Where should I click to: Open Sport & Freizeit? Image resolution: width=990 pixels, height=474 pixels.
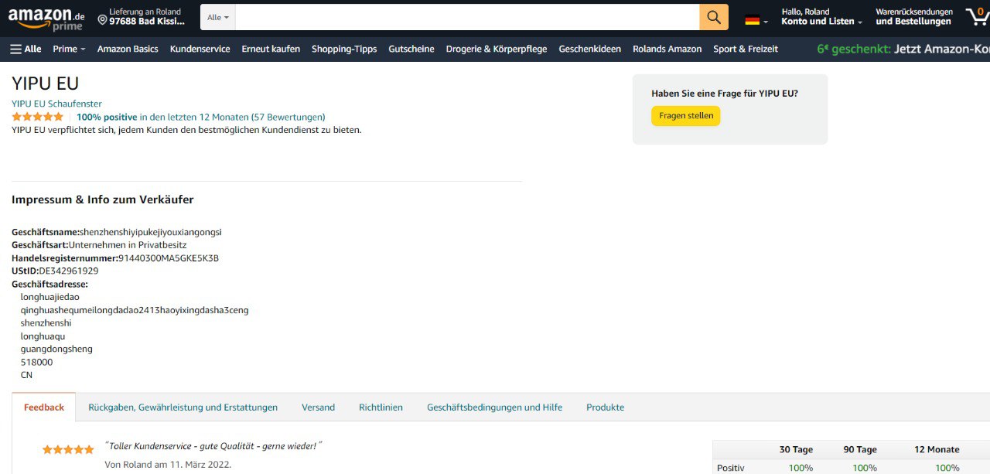coord(746,49)
